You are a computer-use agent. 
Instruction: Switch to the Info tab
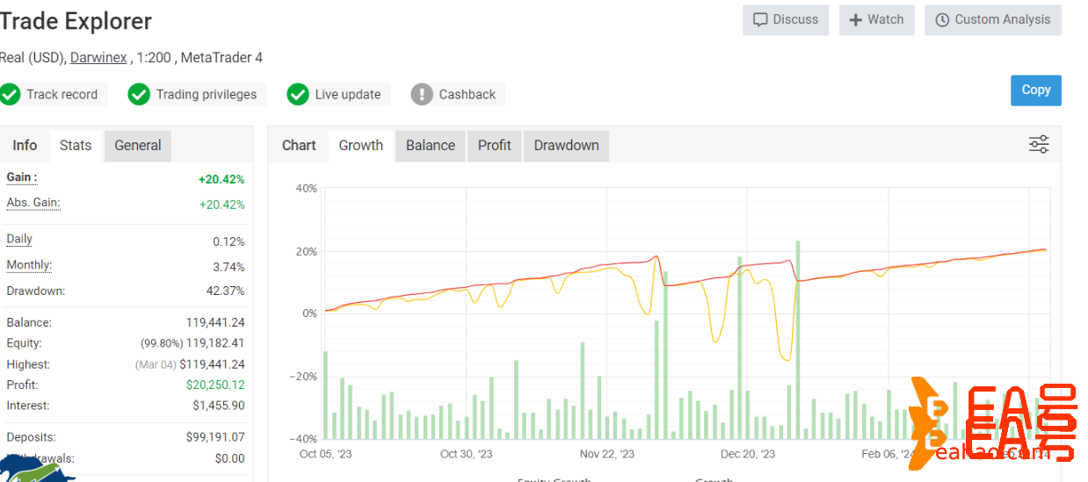click(25, 146)
